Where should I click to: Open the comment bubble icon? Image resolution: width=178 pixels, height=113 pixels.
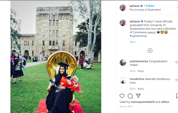130,96
